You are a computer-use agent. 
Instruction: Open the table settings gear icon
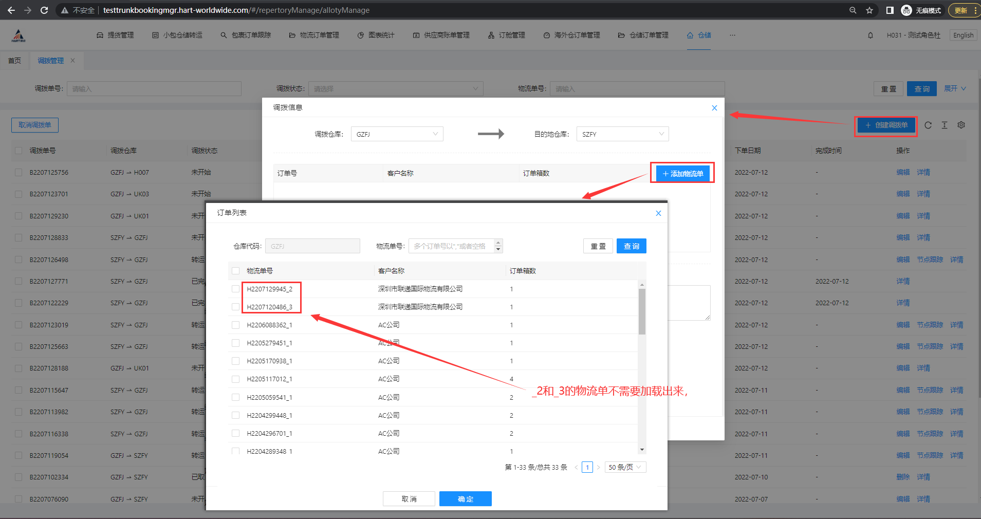tap(961, 125)
